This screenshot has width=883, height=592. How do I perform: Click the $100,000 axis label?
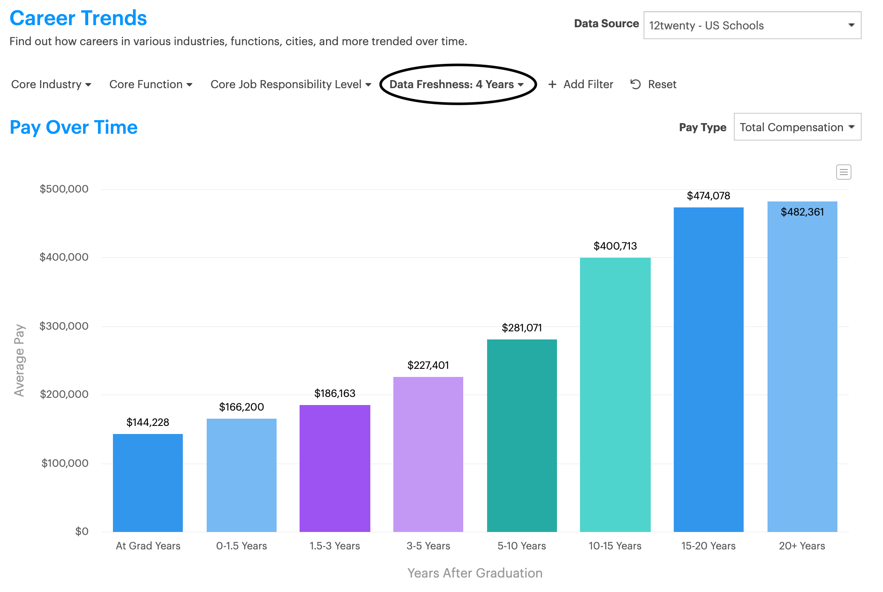click(65, 463)
